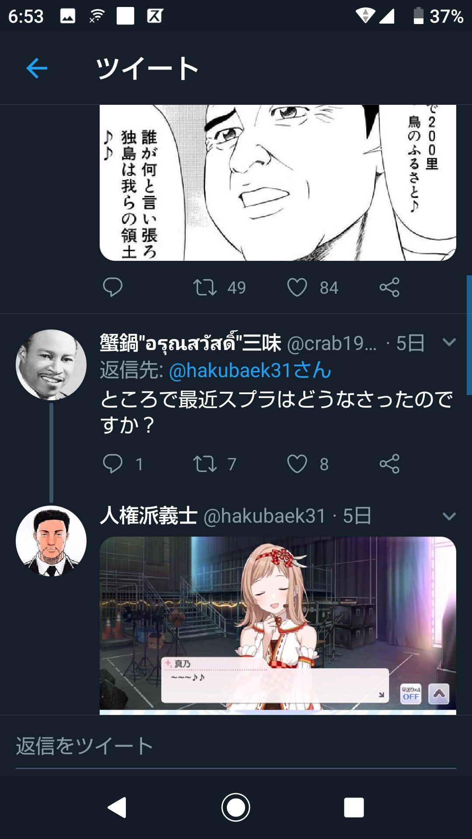Reply to the manga image tweet

[x=112, y=288]
